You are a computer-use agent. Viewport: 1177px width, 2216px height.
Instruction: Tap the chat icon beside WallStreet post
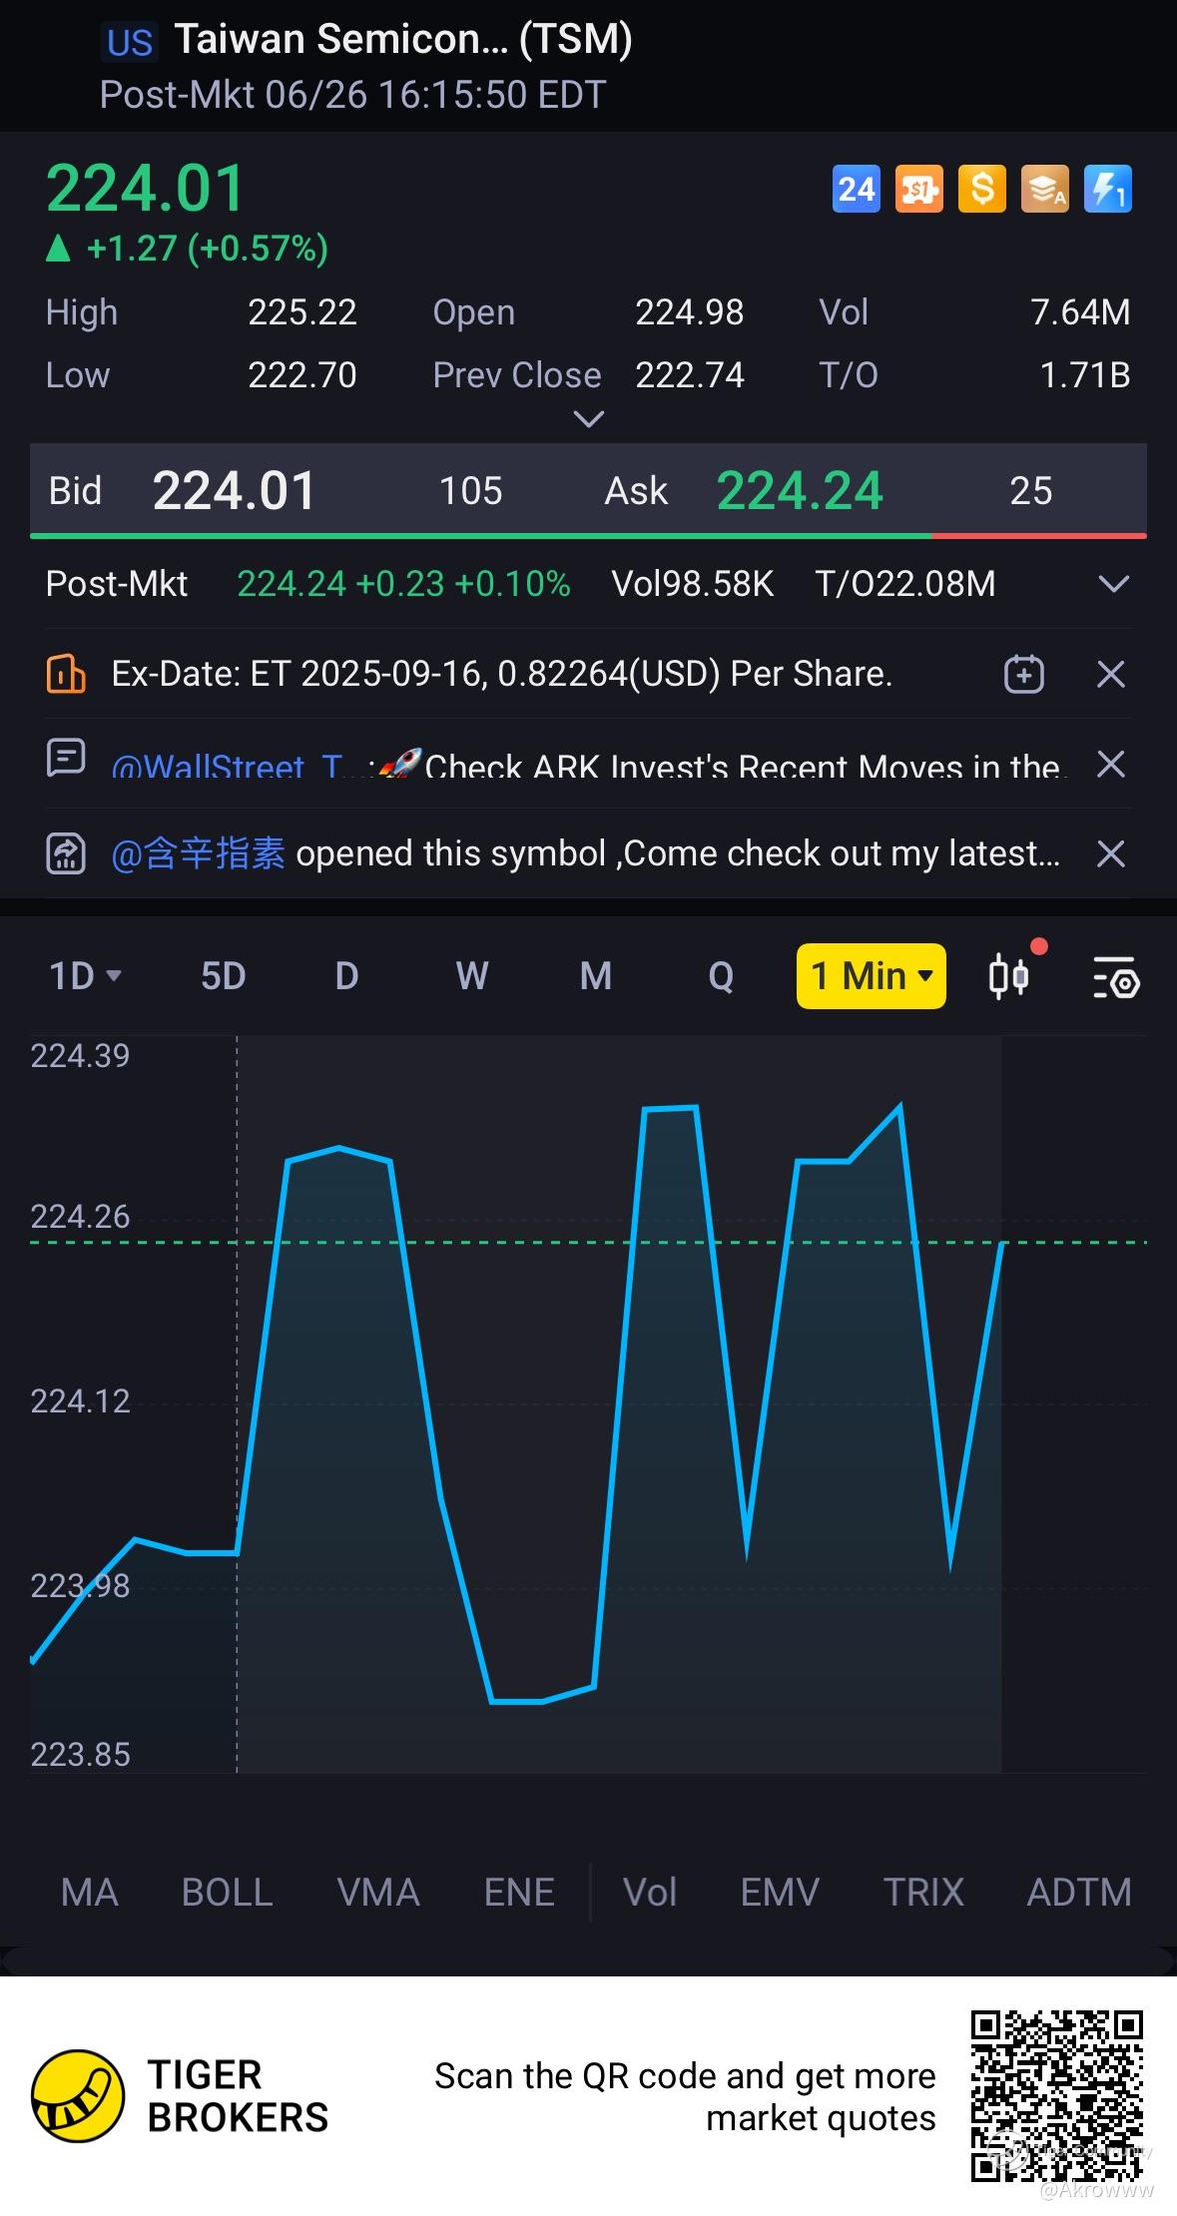pos(66,758)
